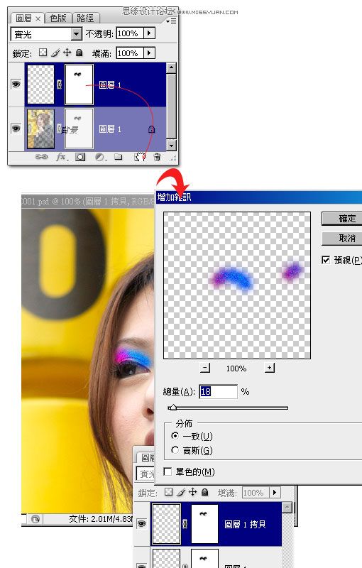362x568 pixels.
Task: Click the noise filter preview image area
Action: tap(237, 285)
